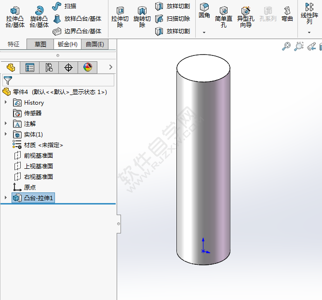Click the 拉伸凸台/基体 extrude boss tool
The width and height of the screenshot is (322, 300).
point(15,17)
